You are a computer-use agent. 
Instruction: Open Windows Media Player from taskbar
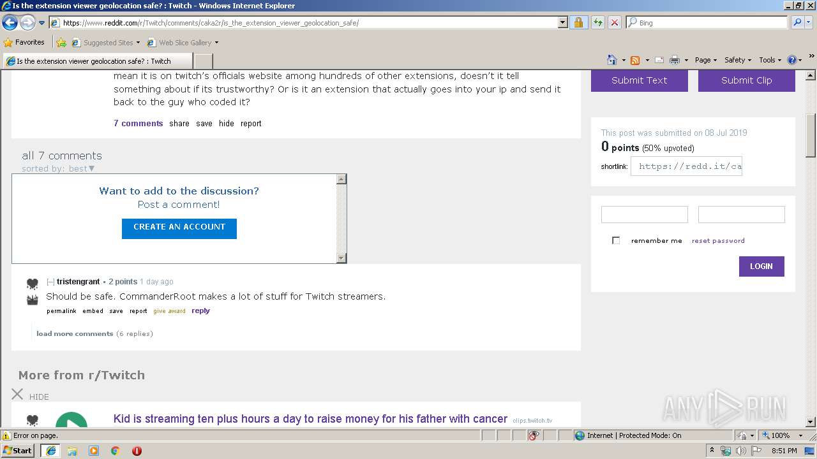94,451
